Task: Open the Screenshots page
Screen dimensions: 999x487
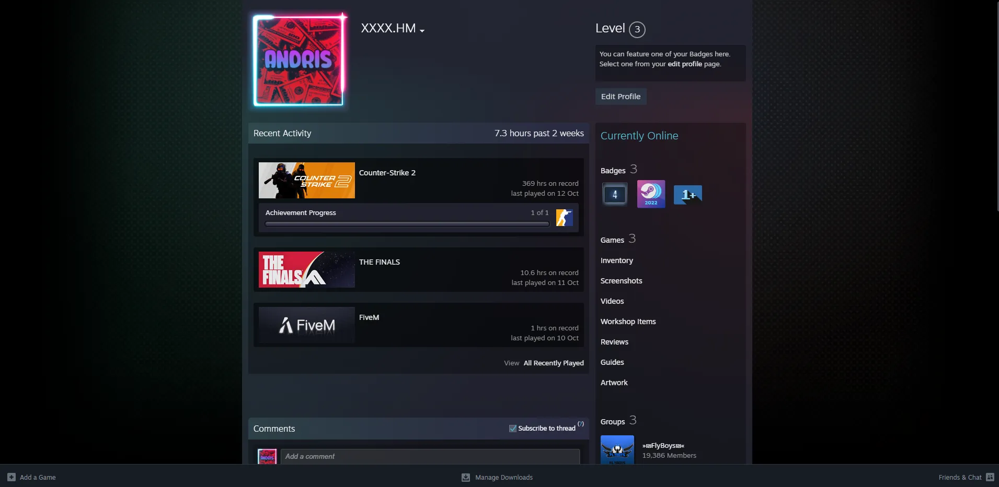Action: pos(622,281)
